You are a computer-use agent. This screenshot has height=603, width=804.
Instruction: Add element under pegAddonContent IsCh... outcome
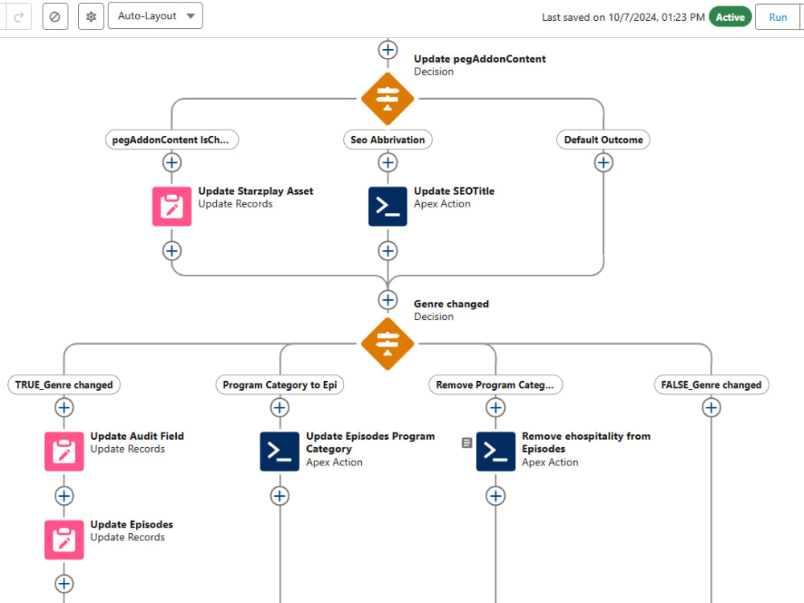[x=172, y=162]
